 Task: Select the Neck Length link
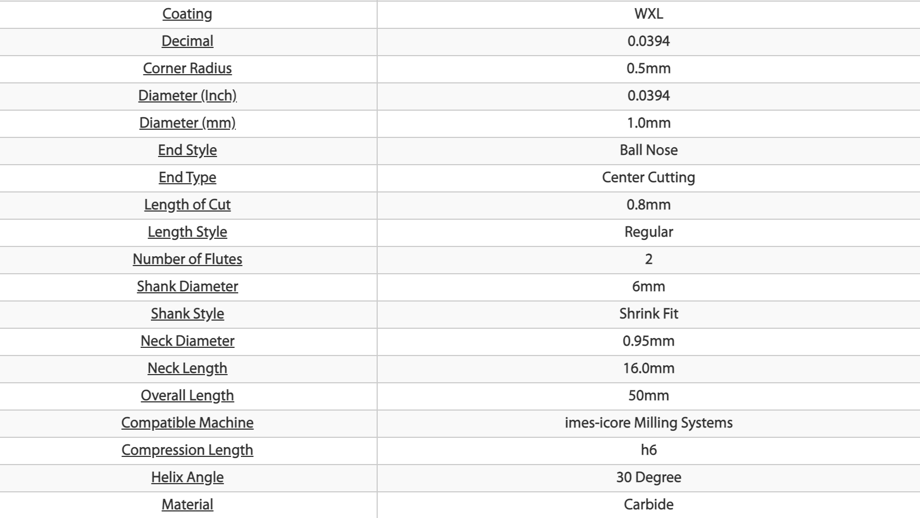pyautogui.click(x=187, y=369)
